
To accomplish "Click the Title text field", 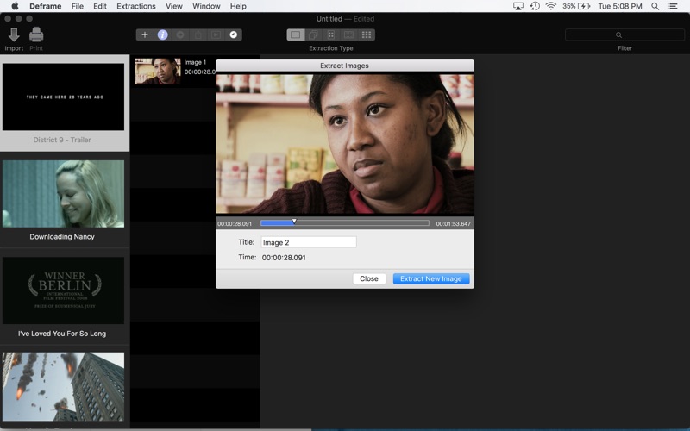I will [309, 242].
